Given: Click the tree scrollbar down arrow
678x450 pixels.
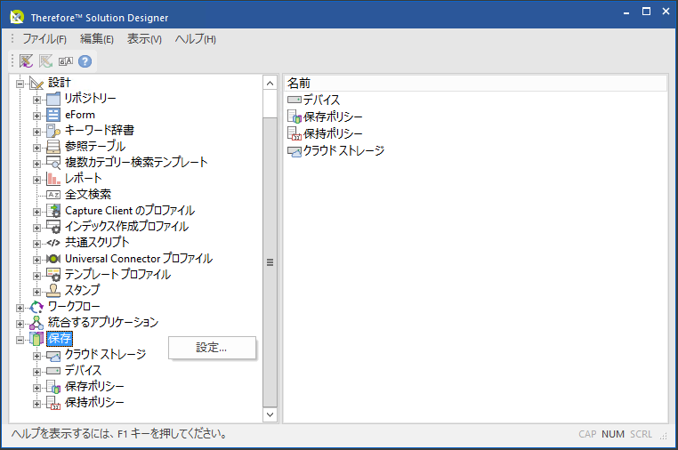Looking at the screenshot, I should point(270,414).
